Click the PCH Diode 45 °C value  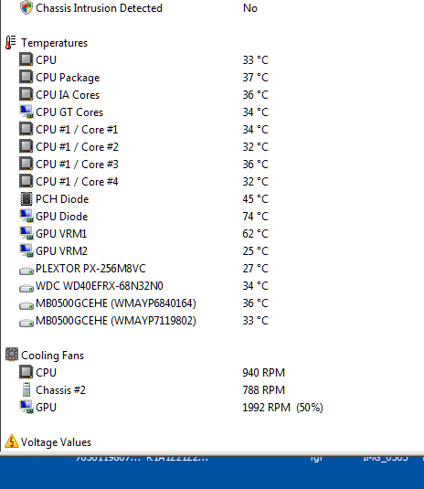[x=255, y=199]
